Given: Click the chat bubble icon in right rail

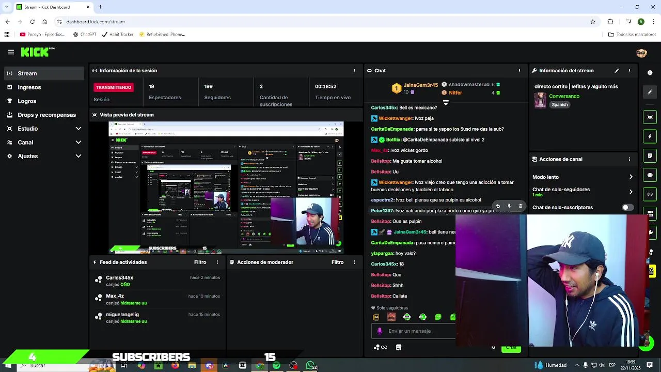Looking at the screenshot, I should [x=650, y=175].
